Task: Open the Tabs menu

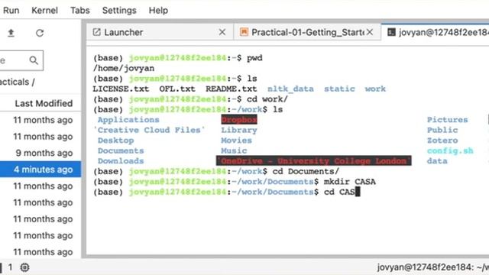Action: [x=80, y=10]
